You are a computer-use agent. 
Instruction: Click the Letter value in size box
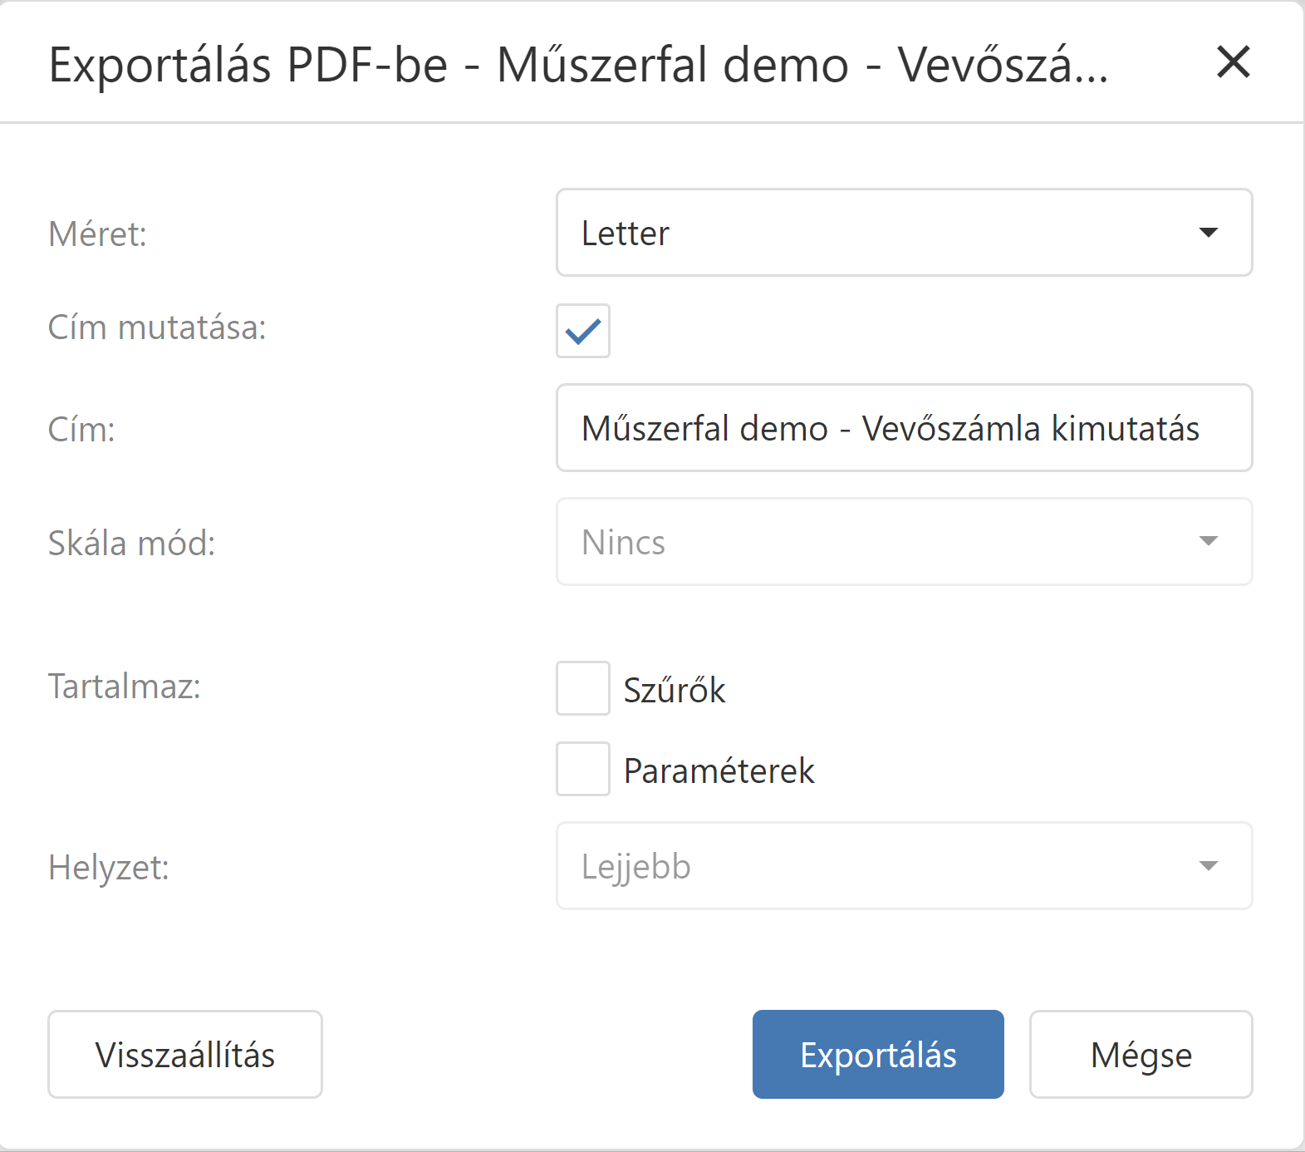click(626, 234)
